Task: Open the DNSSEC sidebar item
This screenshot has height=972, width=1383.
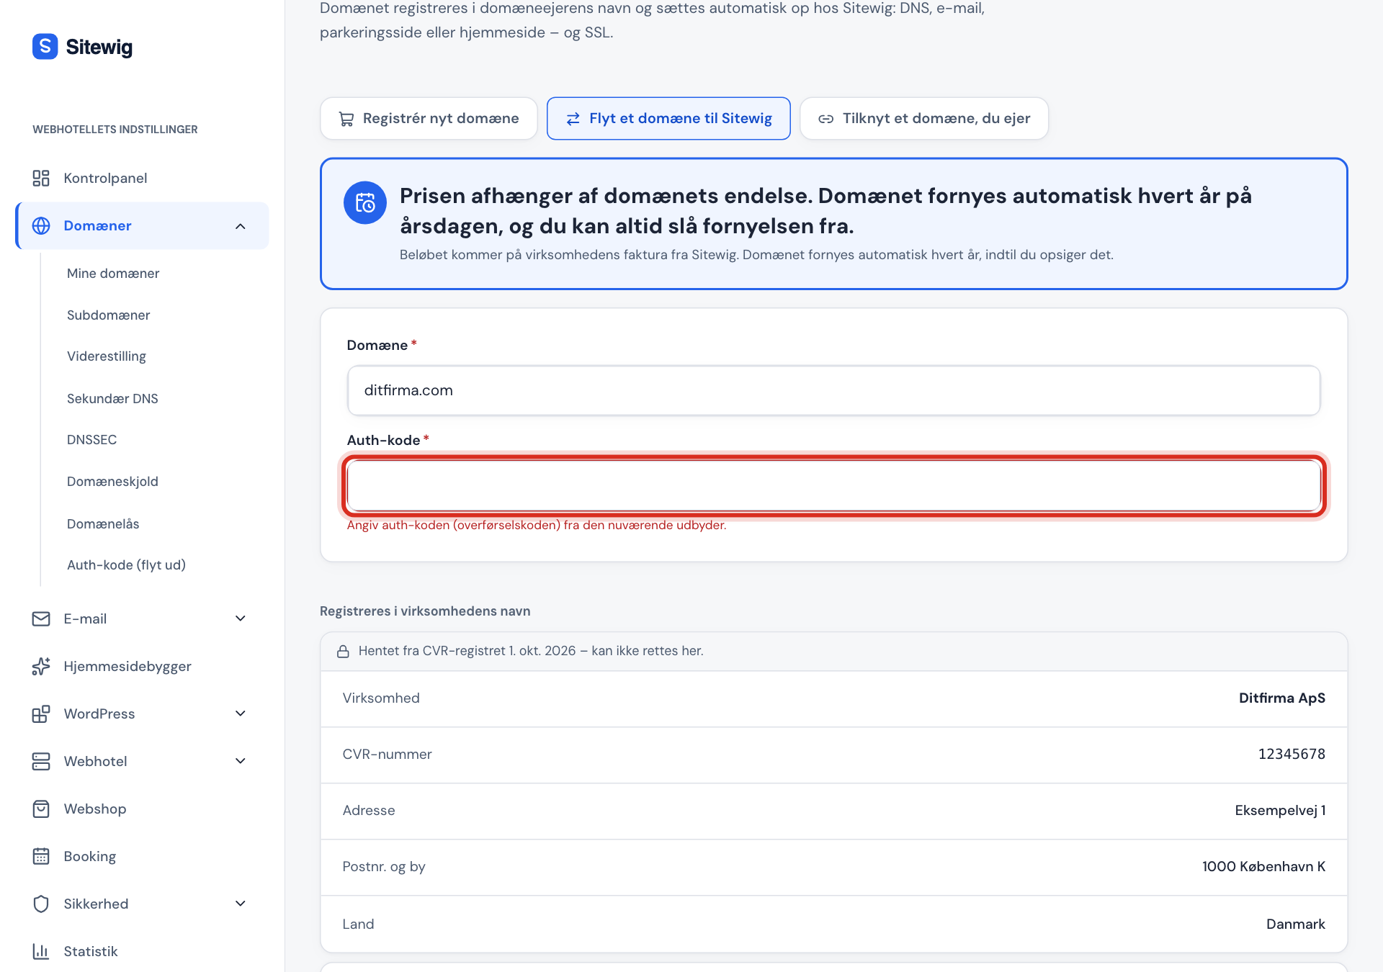Action: point(91,439)
